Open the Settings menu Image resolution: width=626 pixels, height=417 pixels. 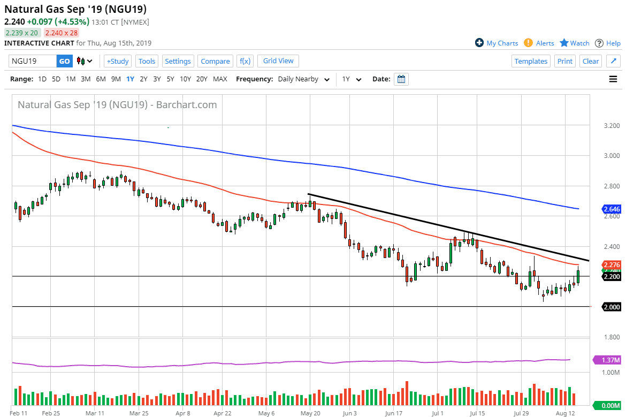click(x=178, y=61)
